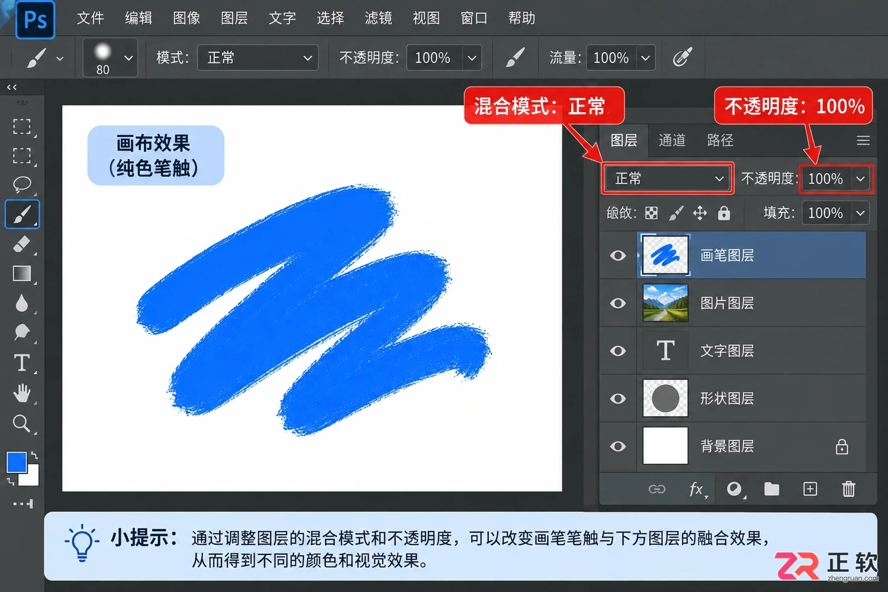Hide the 文字图层 layer

pos(618,351)
